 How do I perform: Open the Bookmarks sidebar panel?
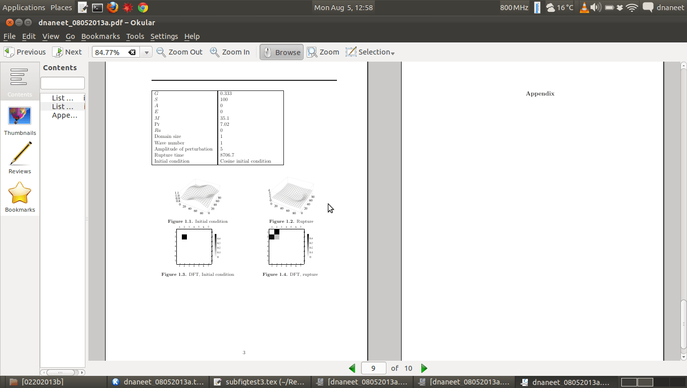coord(20,197)
